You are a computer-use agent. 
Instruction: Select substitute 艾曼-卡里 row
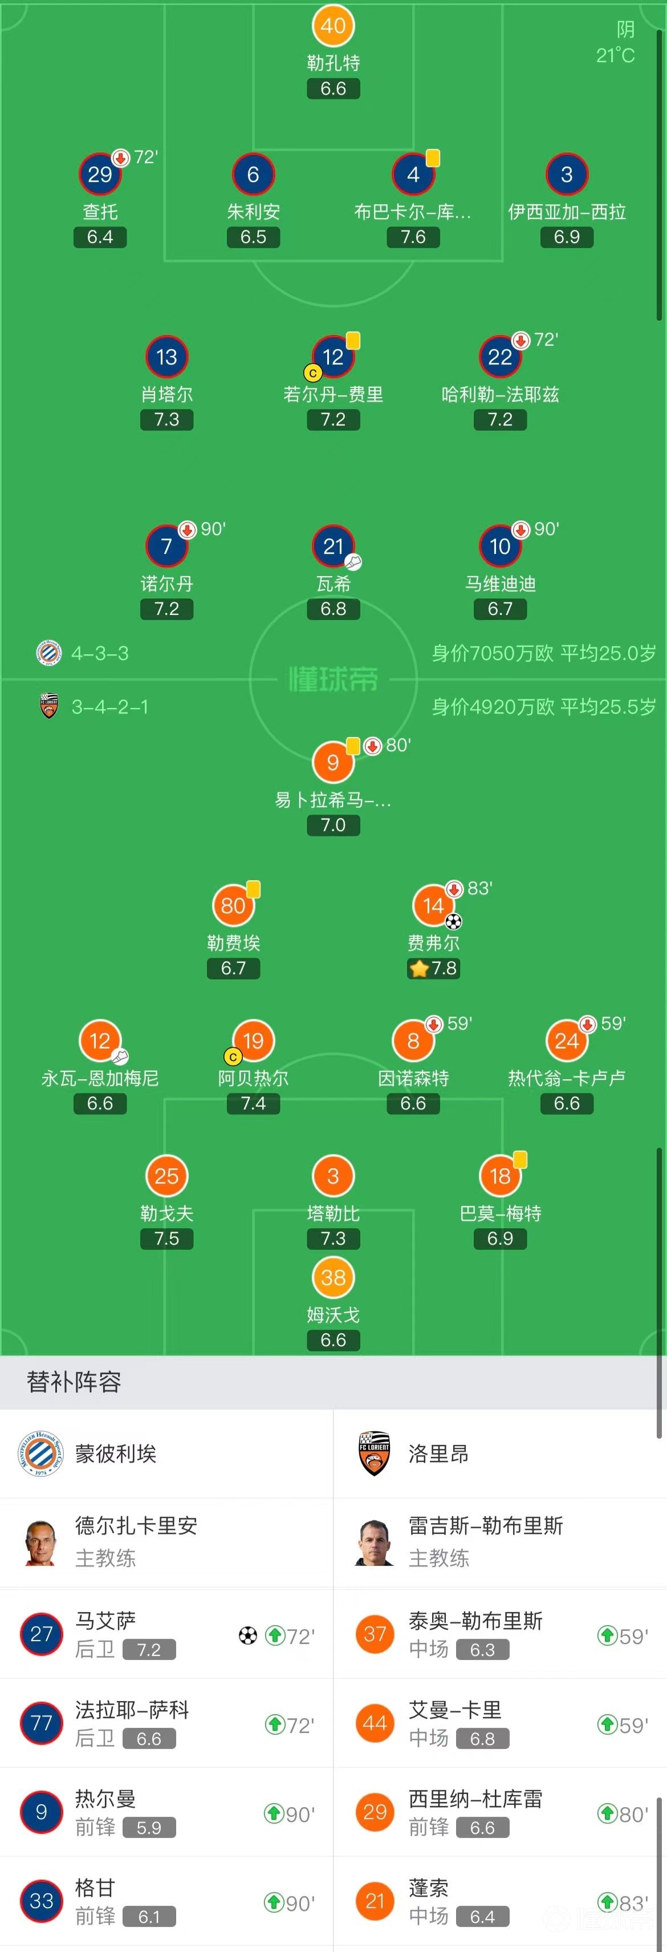[501, 1723]
